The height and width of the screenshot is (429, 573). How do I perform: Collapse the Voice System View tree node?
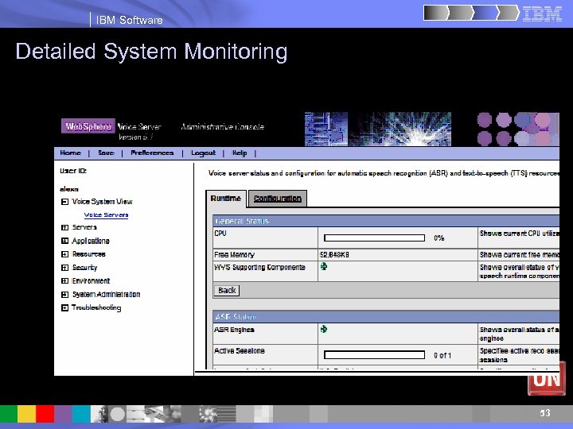click(64, 202)
